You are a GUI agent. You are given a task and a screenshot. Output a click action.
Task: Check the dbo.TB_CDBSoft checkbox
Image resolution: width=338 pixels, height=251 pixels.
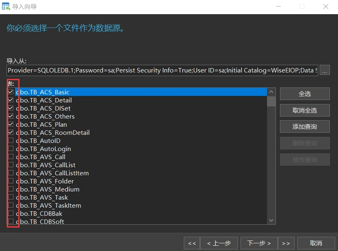pos(11,221)
